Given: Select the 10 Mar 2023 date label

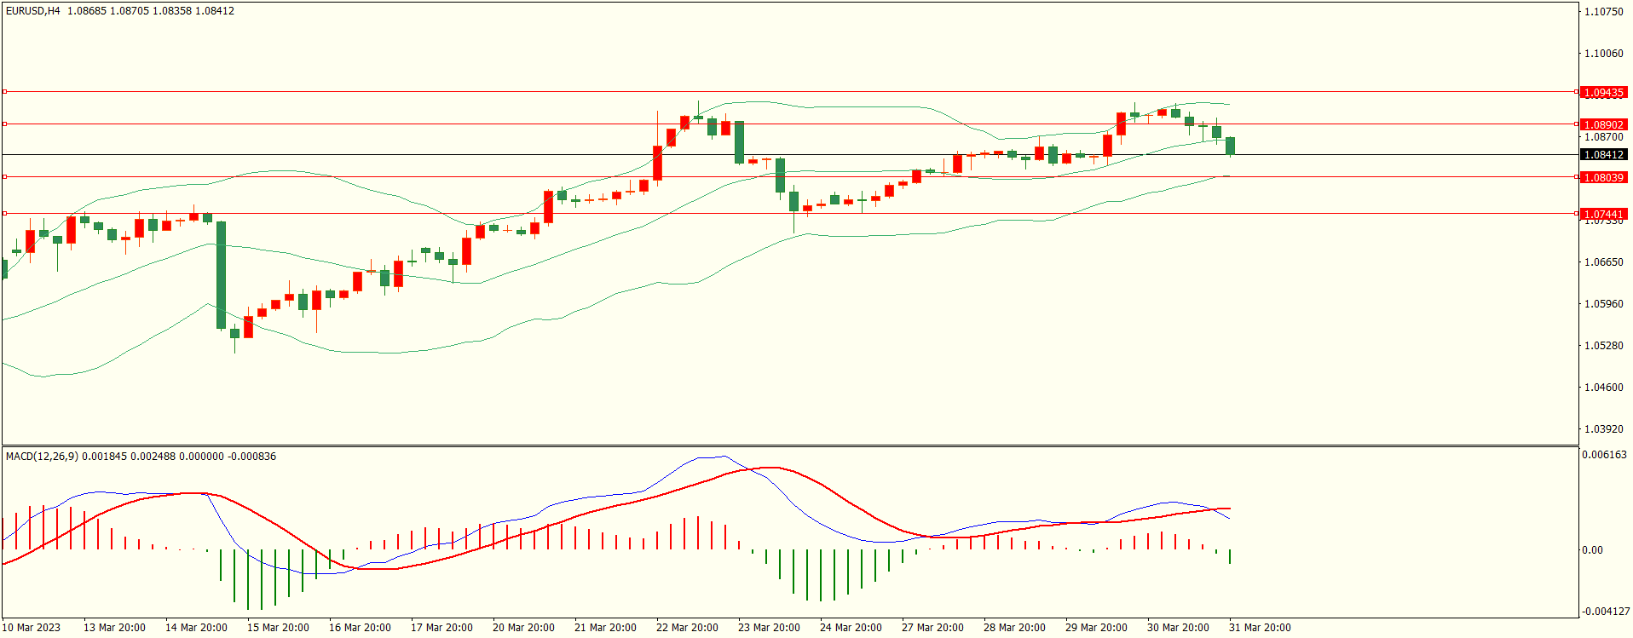Looking at the screenshot, I should click(x=32, y=628).
